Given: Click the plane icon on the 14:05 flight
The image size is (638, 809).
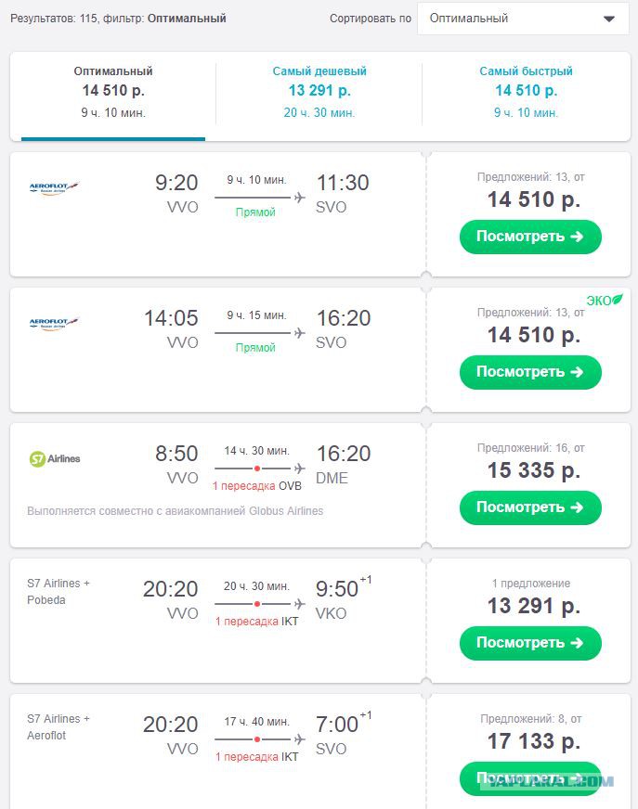Looking at the screenshot, I should click(299, 332).
